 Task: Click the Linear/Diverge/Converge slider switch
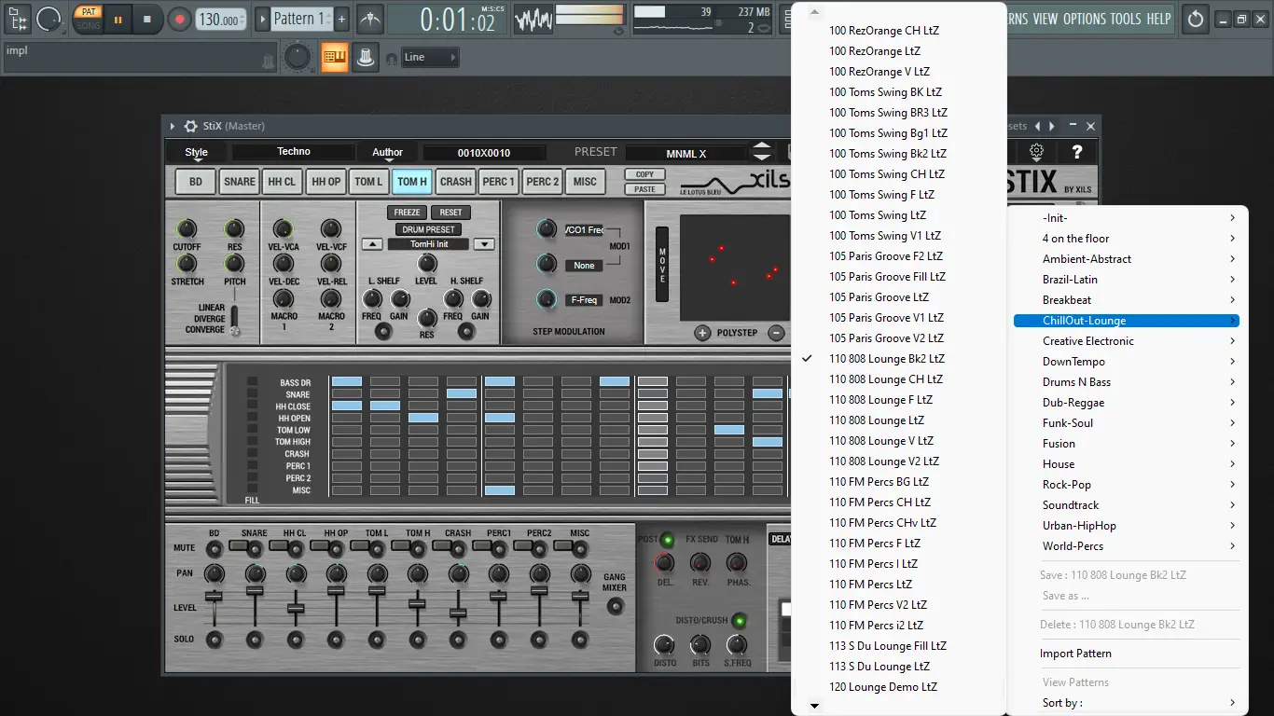pos(235,319)
